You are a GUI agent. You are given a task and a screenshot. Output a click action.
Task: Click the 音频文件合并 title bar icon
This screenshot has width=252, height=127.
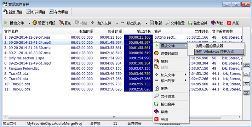click(5, 4)
